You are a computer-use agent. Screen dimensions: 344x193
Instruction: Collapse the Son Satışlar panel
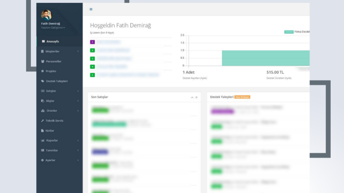(x=192, y=97)
